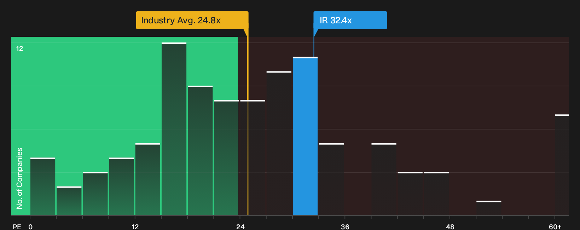Image resolution: width=580 pixels, height=230 pixels.
Task: Click the x-axis label 36
Action: click(345, 226)
